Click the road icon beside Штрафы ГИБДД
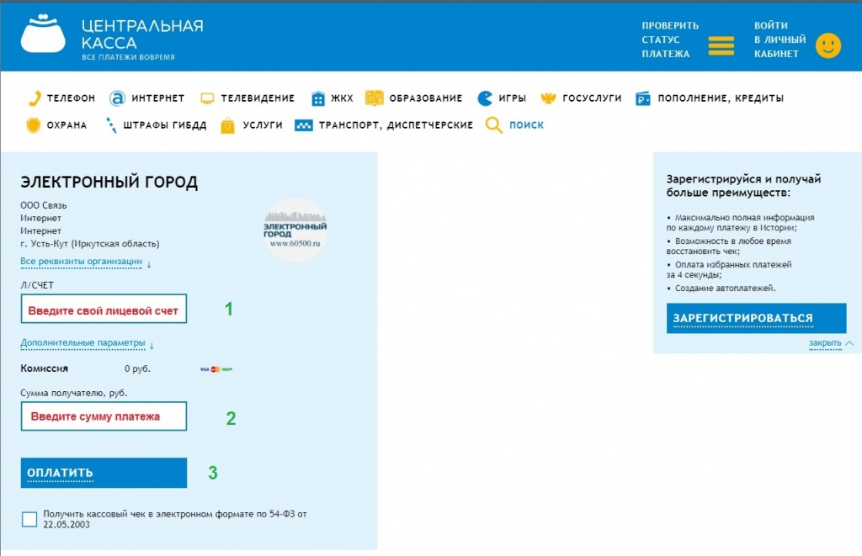The height and width of the screenshot is (556, 862). click(111, 126)
